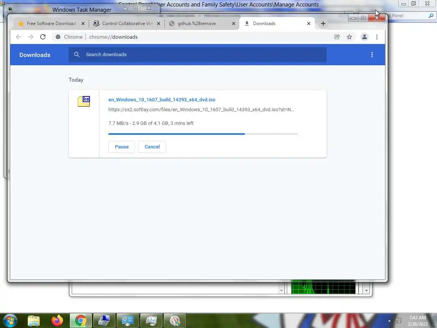Click Chrome's forward navigation arrow

pyautogui.click(x=30, y=37)
